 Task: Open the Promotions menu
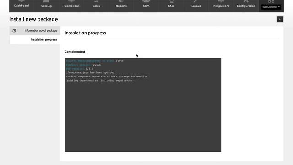(x=71, y=5)
